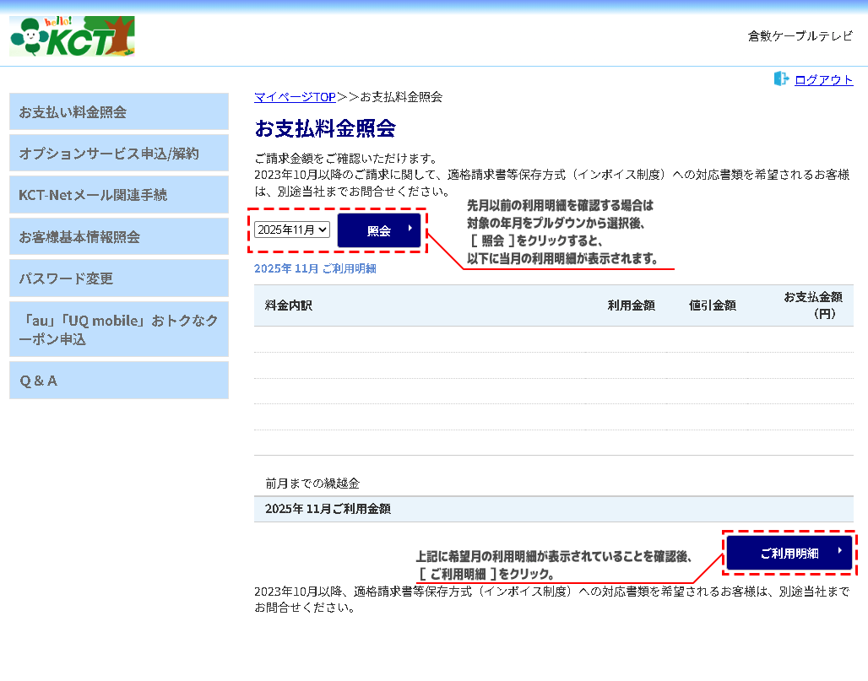The image size is (868, 681).
Task: Open the au / UQ mobile coupon application
Action: click(x=119, y=329)
